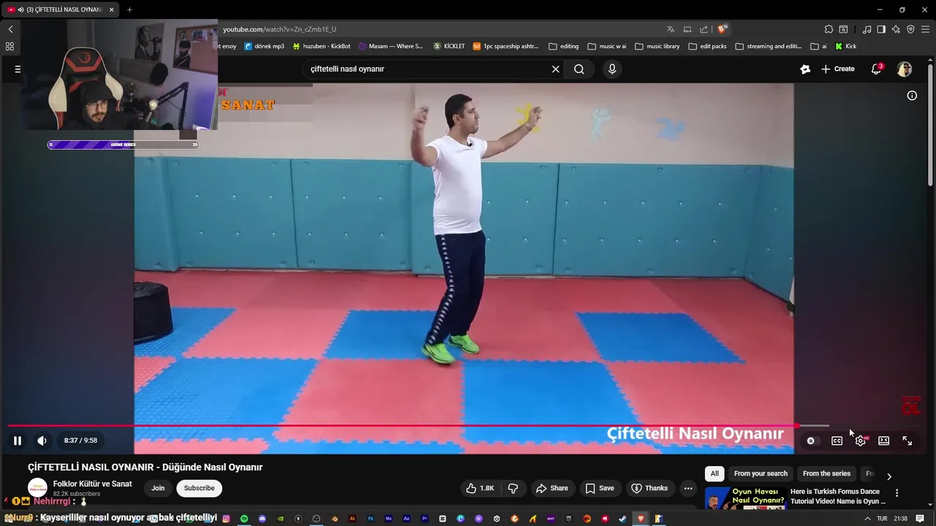Open the YouTube hamburger guide menu
The image size is (936, 526).
18,69
